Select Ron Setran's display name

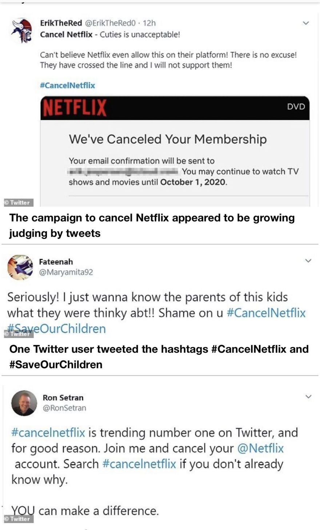(63, 397)
